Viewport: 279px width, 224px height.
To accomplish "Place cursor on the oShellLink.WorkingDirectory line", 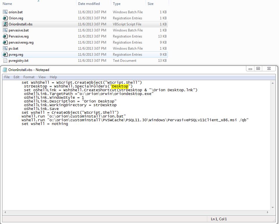I will 70,105.
